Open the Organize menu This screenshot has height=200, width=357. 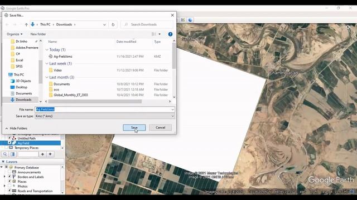click(15, 34)
